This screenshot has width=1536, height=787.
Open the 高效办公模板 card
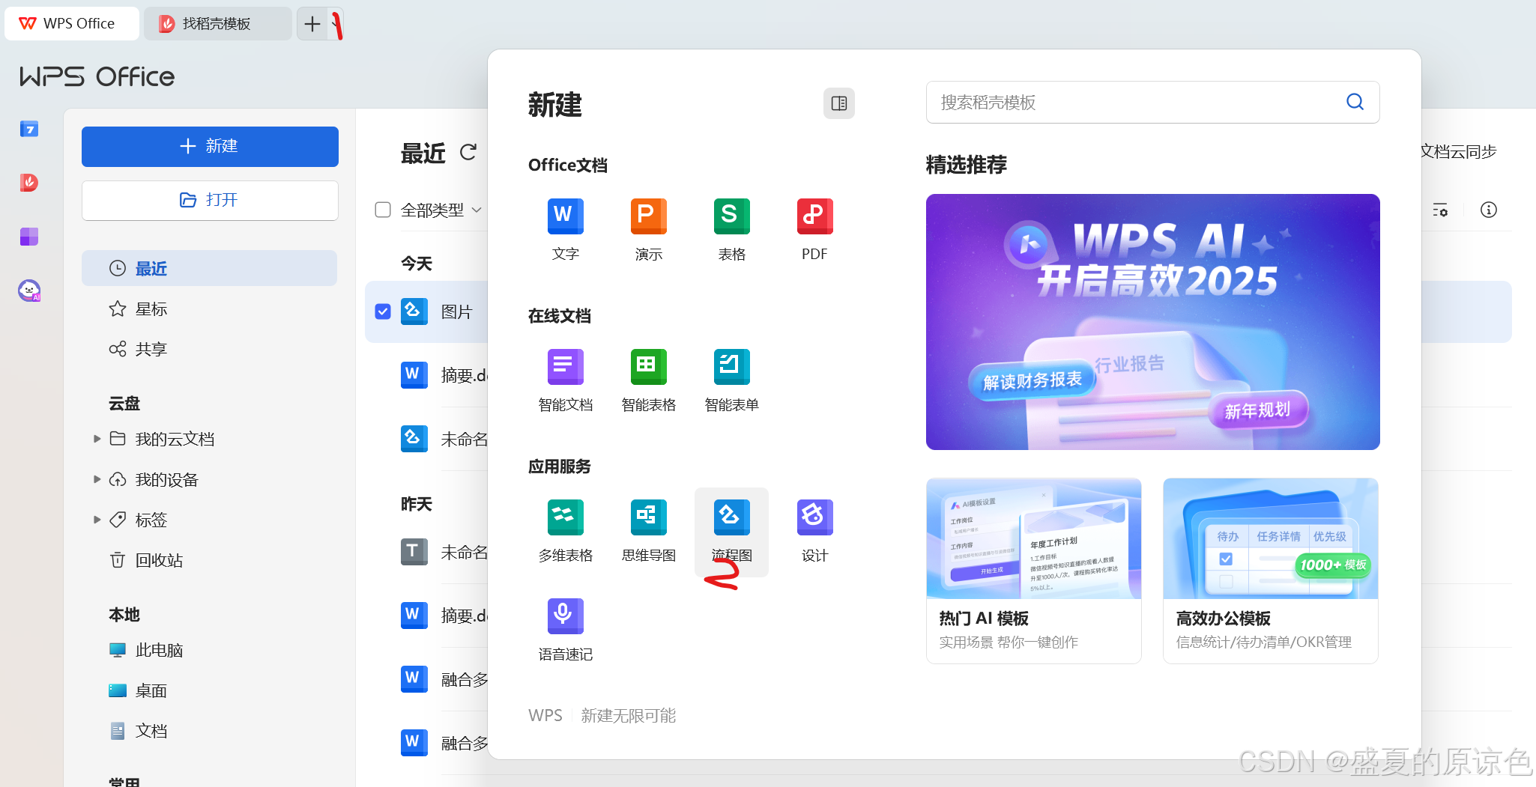click(x=1271, y=571)
